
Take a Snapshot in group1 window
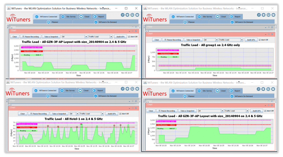[193, 40]
